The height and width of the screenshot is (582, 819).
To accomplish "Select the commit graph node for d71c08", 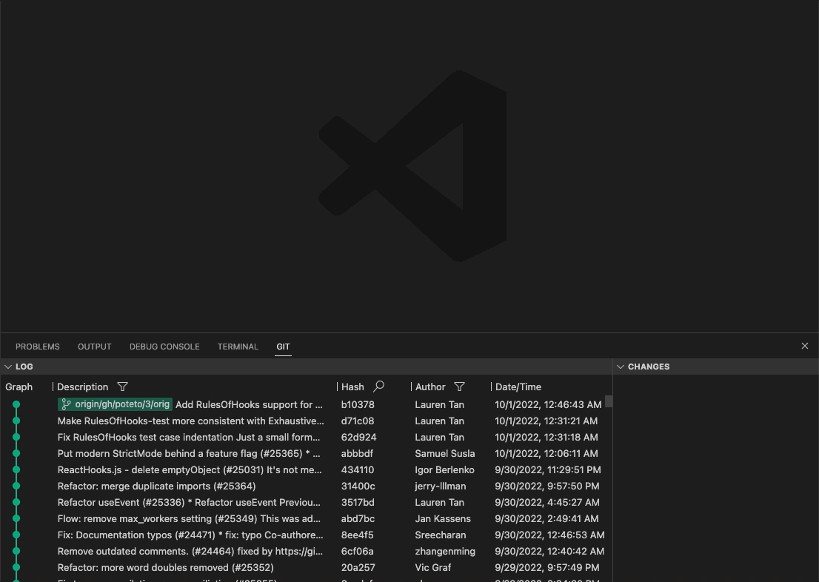I will click(16, 421).
